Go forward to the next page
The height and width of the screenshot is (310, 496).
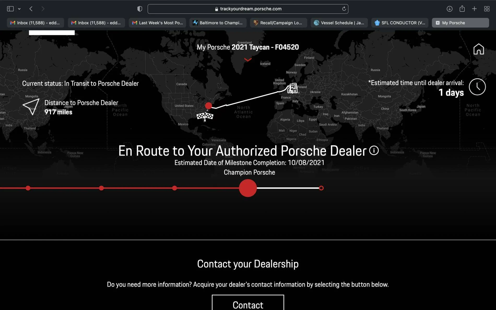point(43,9)
